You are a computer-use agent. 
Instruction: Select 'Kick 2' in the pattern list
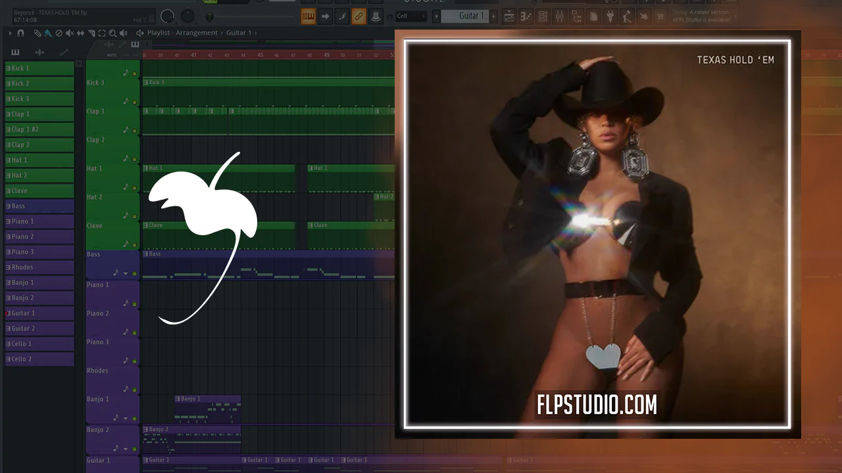point(39,83)
